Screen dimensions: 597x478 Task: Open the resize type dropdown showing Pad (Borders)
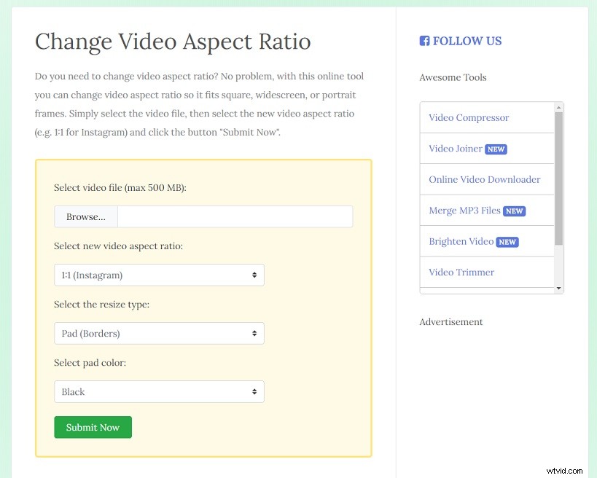159,333
